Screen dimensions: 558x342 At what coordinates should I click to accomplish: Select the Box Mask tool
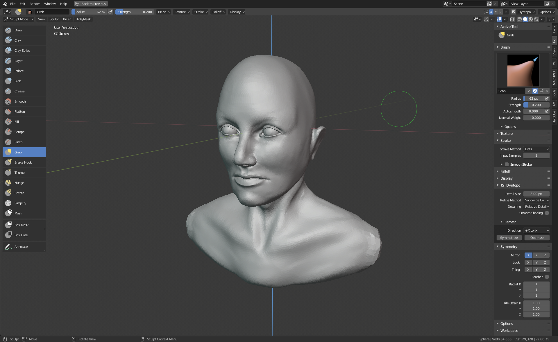(22, 225)
